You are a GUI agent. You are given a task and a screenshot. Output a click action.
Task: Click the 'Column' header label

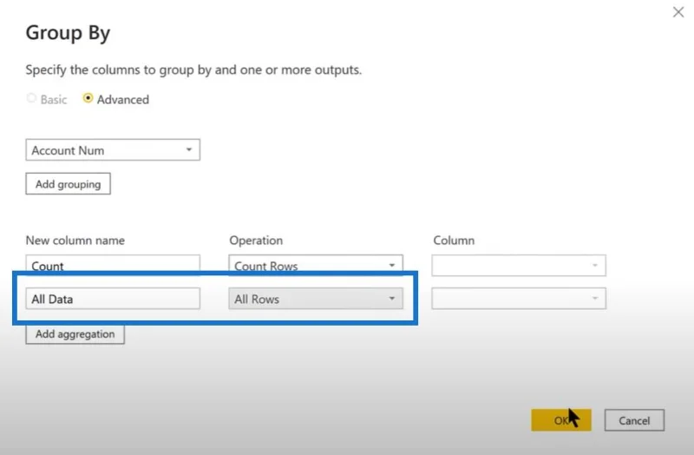454,241
